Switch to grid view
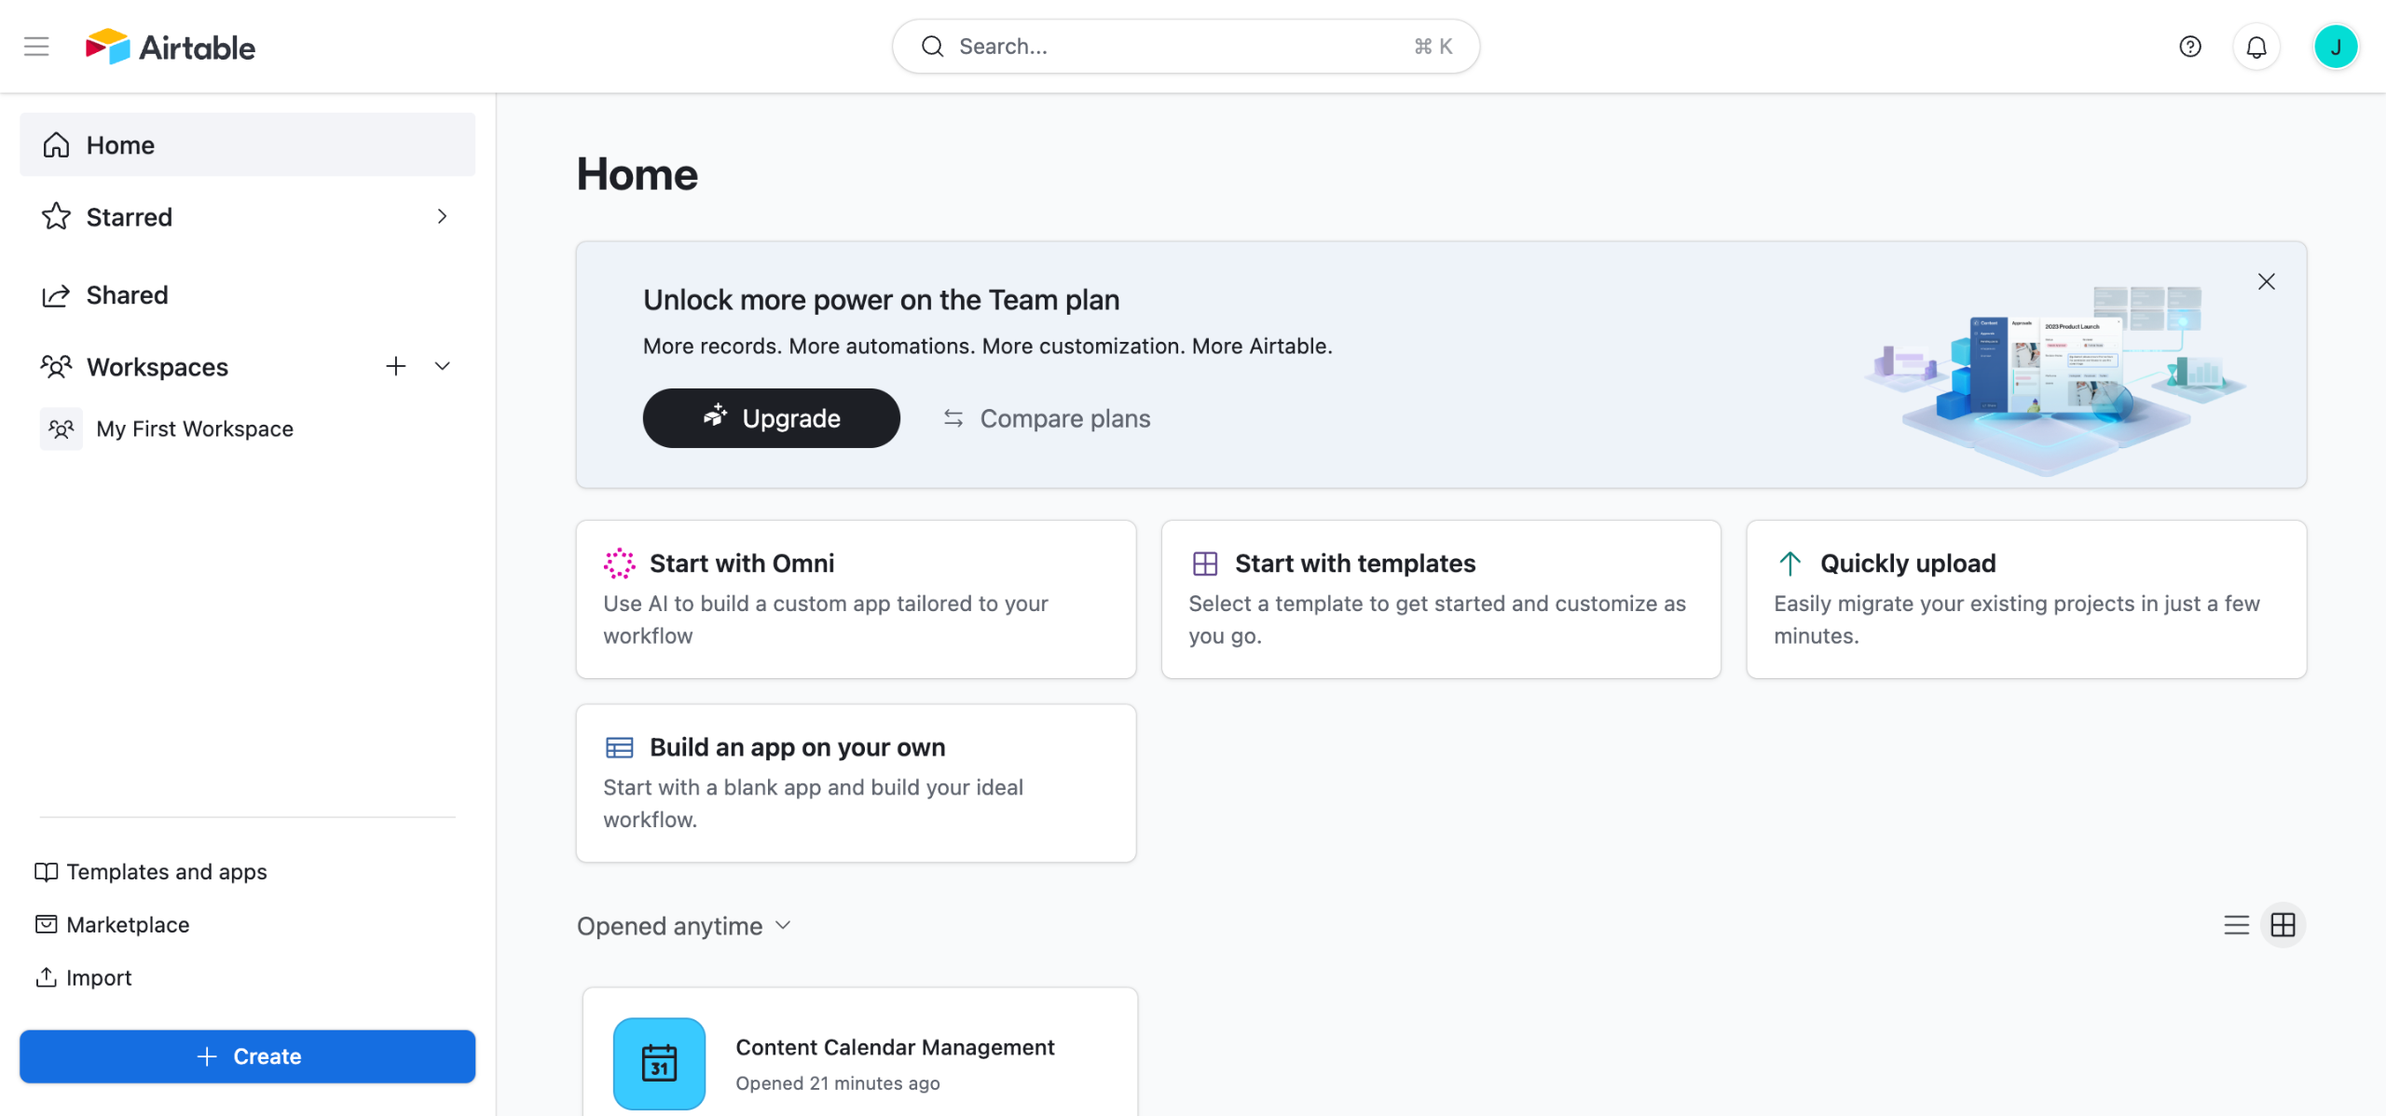 pos(2283,925)
